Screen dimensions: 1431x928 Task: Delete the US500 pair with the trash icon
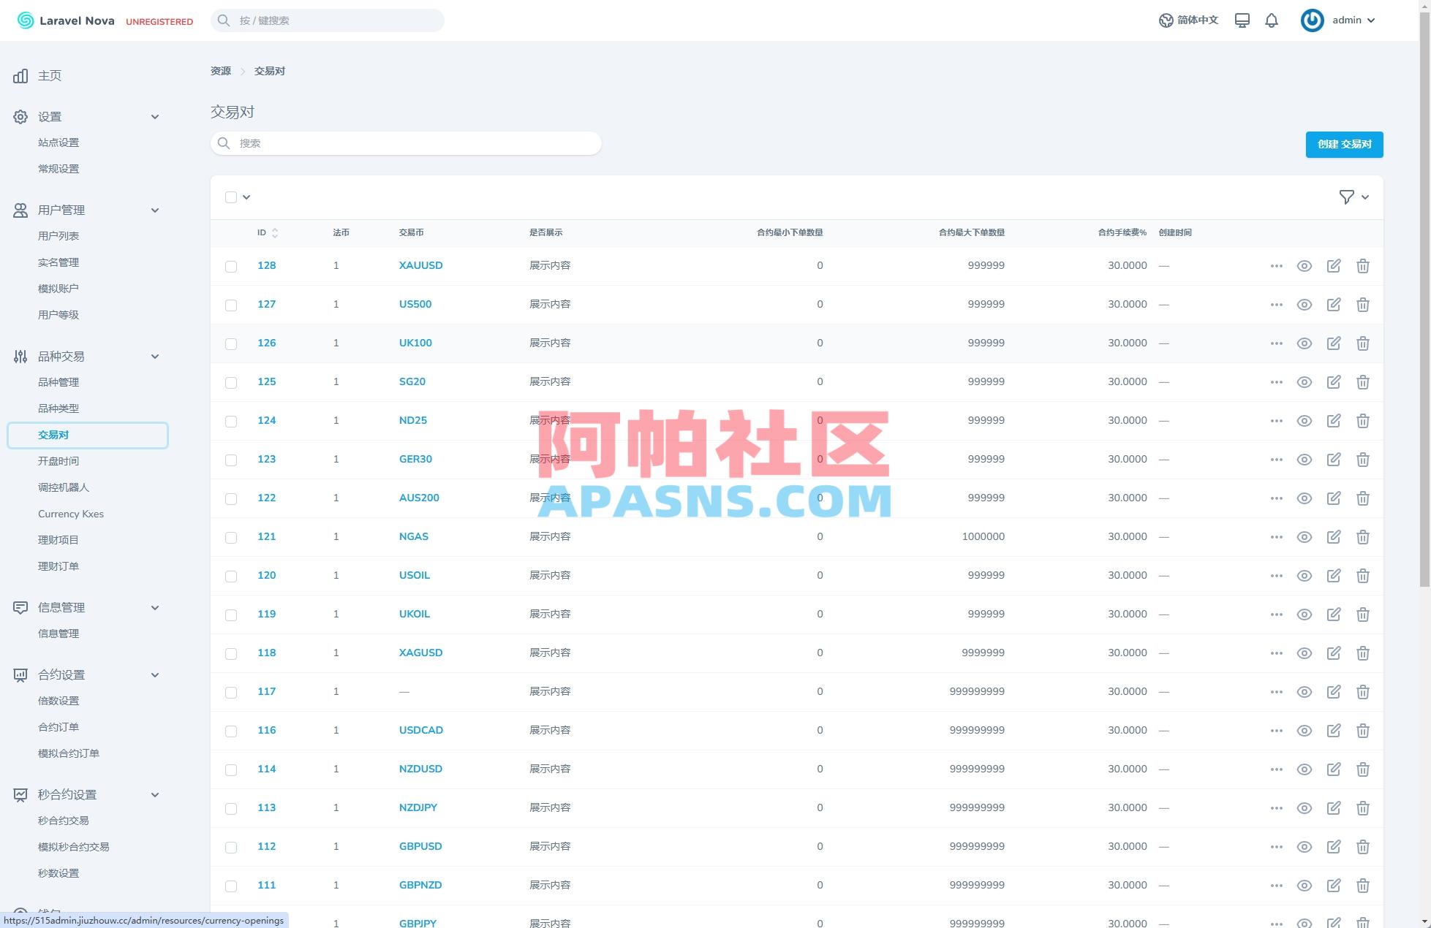point(1363,304)
